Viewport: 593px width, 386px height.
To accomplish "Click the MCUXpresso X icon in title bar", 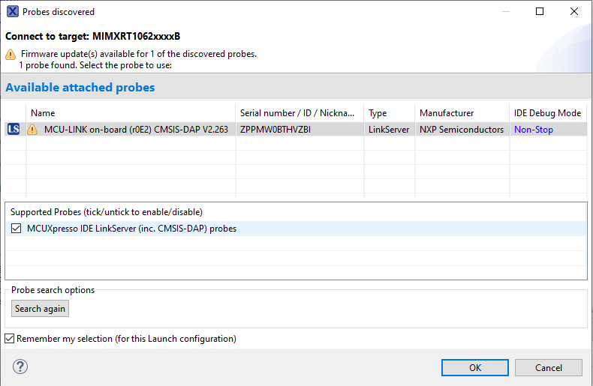I will (12, 12).
